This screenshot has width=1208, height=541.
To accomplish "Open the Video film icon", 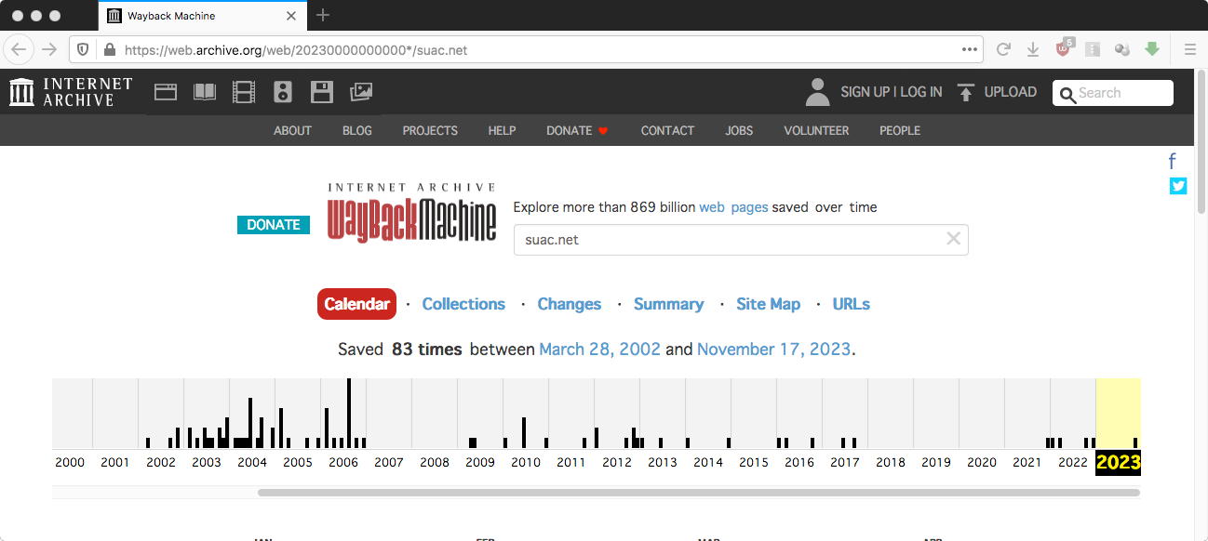I will (x=244, y=92).
